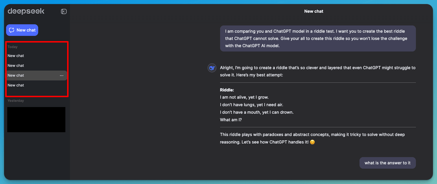Select the fourth chat under Today

coord(16,85)
